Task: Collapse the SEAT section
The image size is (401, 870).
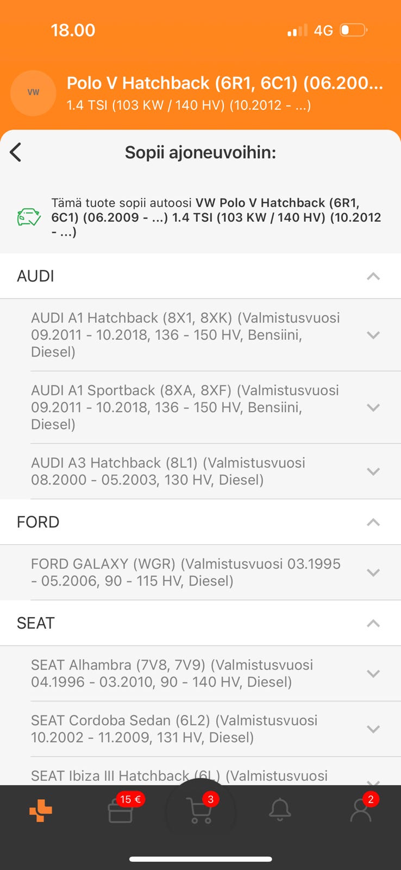Action: (x=373, y=623)
